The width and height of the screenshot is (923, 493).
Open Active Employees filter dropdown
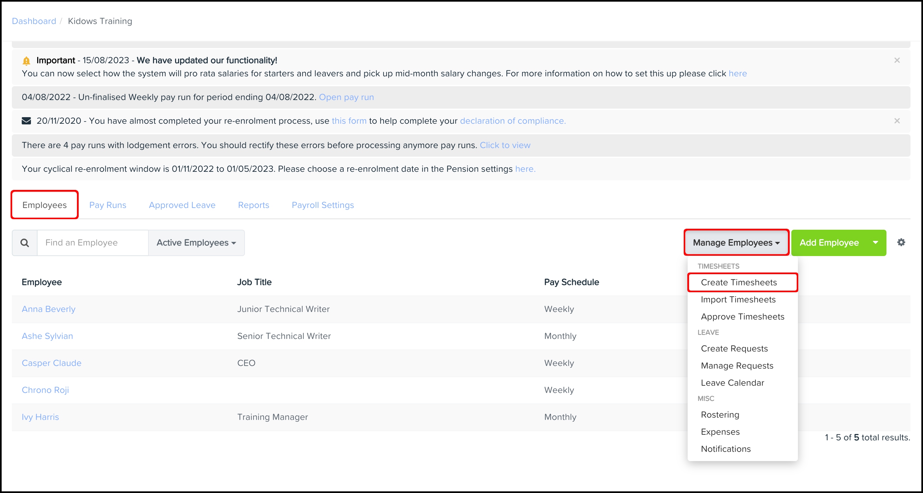click(x=197, y=243)
